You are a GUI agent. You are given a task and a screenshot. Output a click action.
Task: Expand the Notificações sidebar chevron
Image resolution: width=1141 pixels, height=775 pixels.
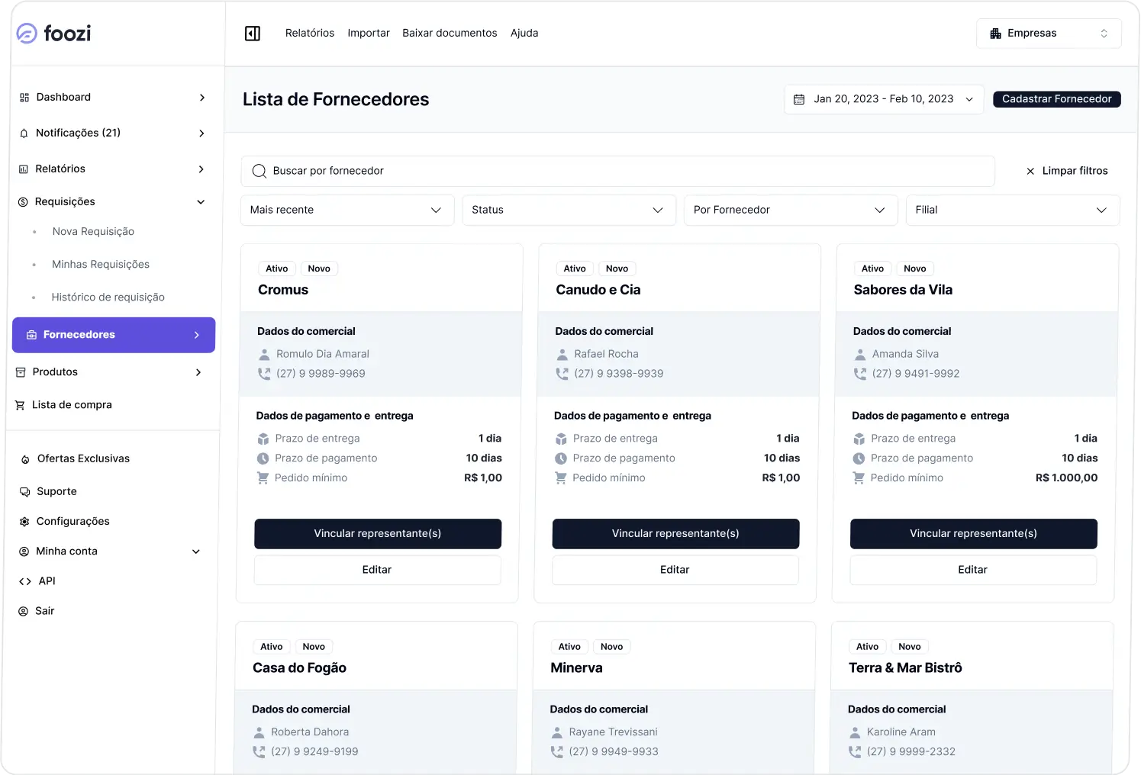pos(201,133)
